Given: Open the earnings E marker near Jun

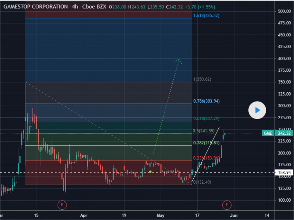Looking at the screenshot, I should click(227, 204).
